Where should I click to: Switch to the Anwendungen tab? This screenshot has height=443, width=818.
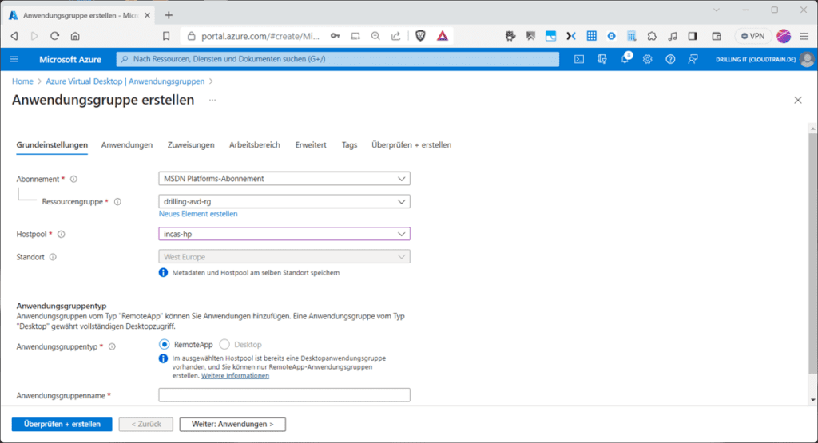127,145
